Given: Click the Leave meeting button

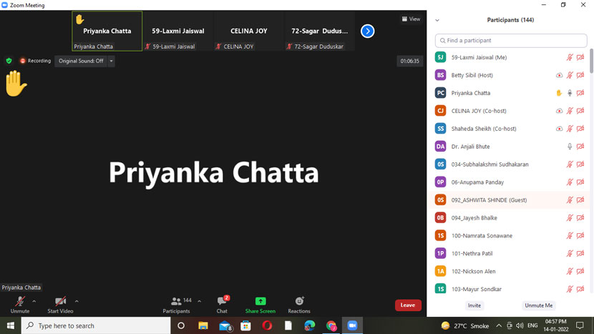Looking at the screenshot, I should 408,305.
